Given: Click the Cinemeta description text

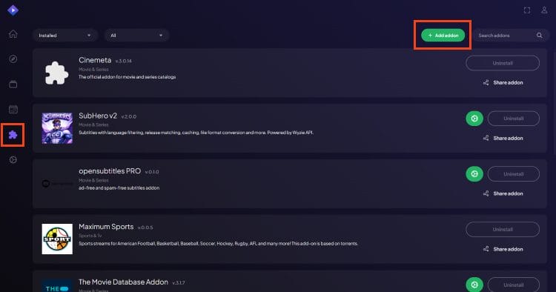Looking at the screenshot, I should click(x=128, y=77).
